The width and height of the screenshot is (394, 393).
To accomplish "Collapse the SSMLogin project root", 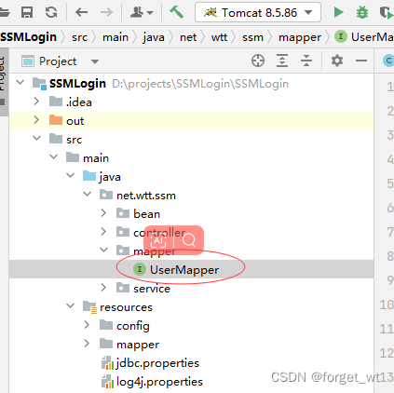I will 20,83.
